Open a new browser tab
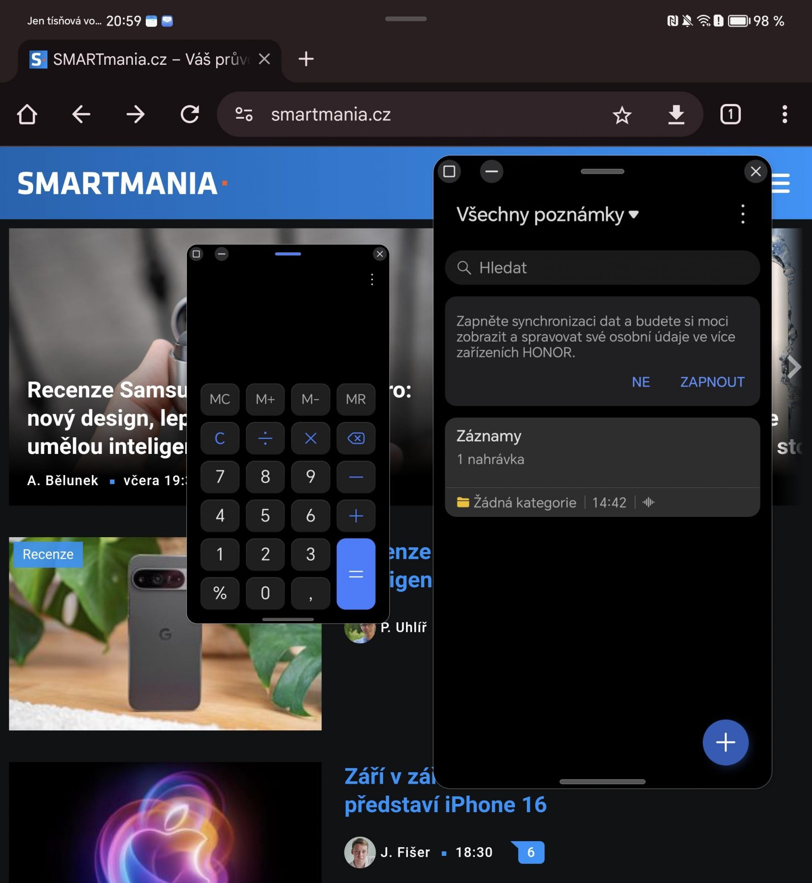 (306, 59)
